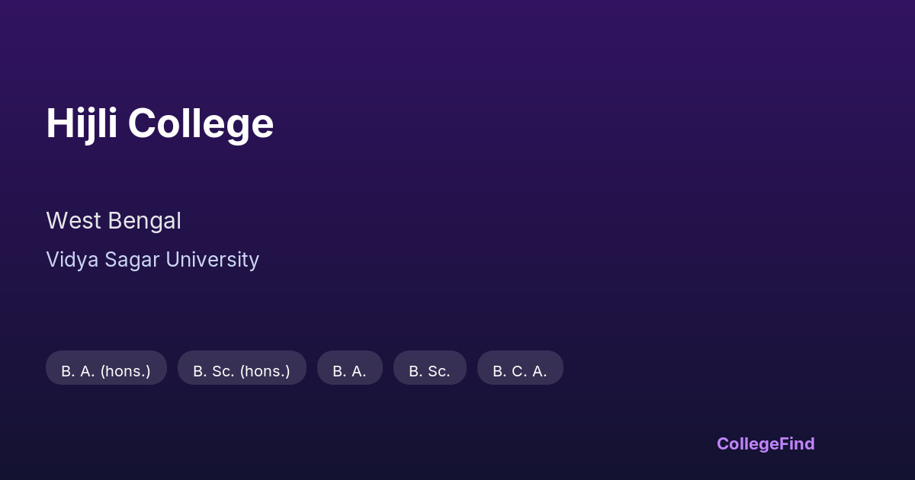Open the Vidya Sagar University link
This screenshot has width=915, height=480.
point(152,260)
